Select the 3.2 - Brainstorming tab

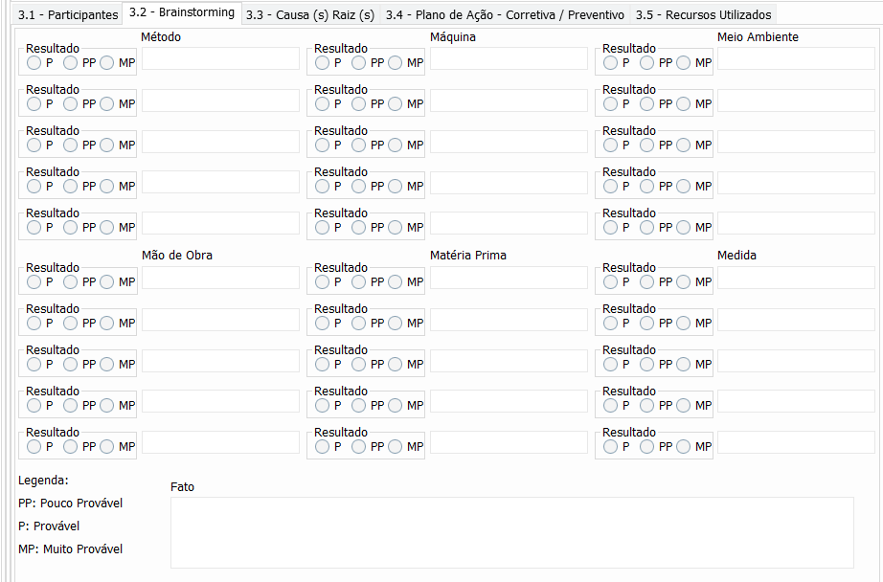[182, 13]
